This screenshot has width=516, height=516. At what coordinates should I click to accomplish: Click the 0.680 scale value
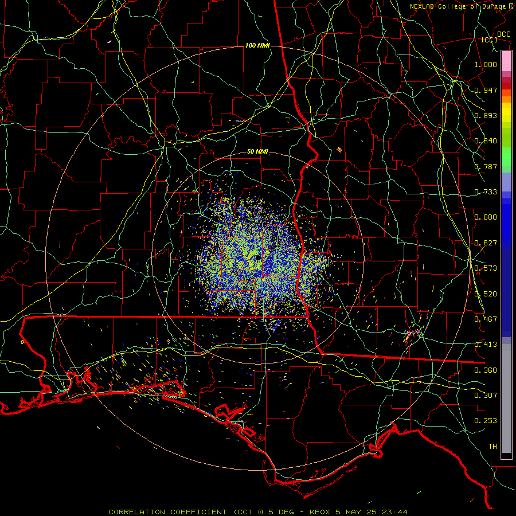click(486, 217)
